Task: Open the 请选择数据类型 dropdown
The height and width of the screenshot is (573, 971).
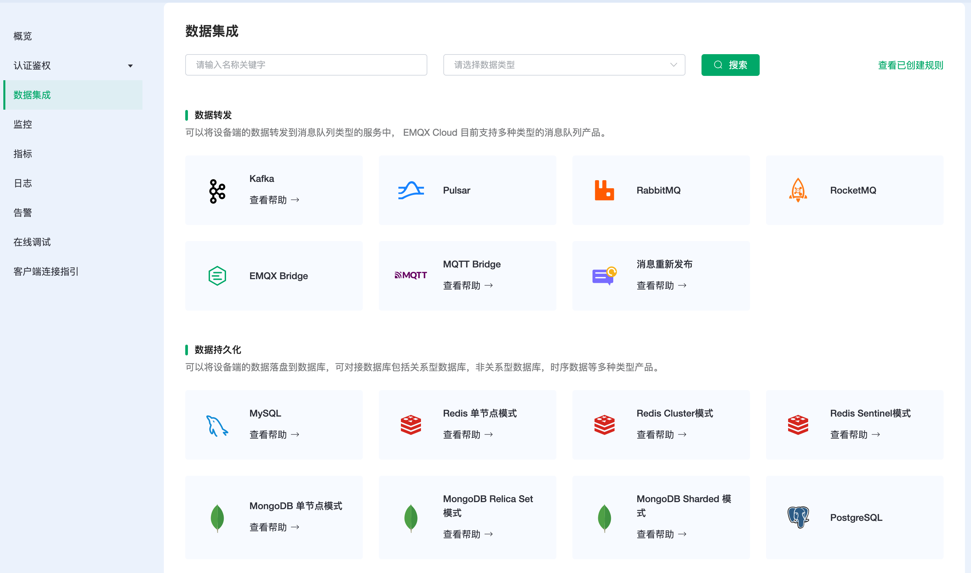Action: point(564,65)
